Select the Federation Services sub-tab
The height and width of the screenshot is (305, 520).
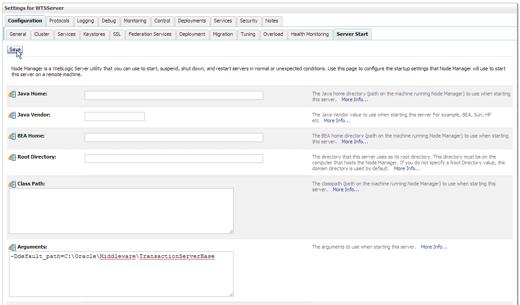click(150, 34)
